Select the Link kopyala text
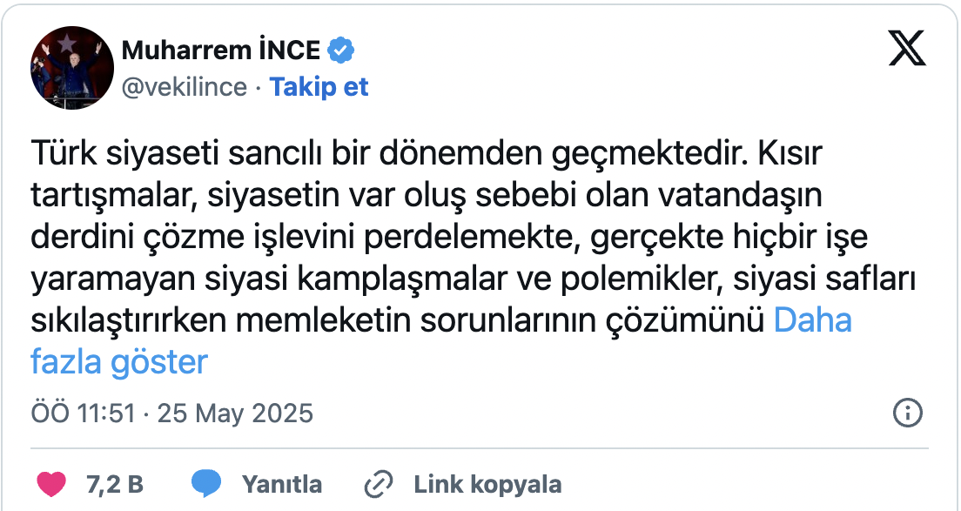Screen dimensions: 961x511 pyautogui.click(x=488, y=483)
